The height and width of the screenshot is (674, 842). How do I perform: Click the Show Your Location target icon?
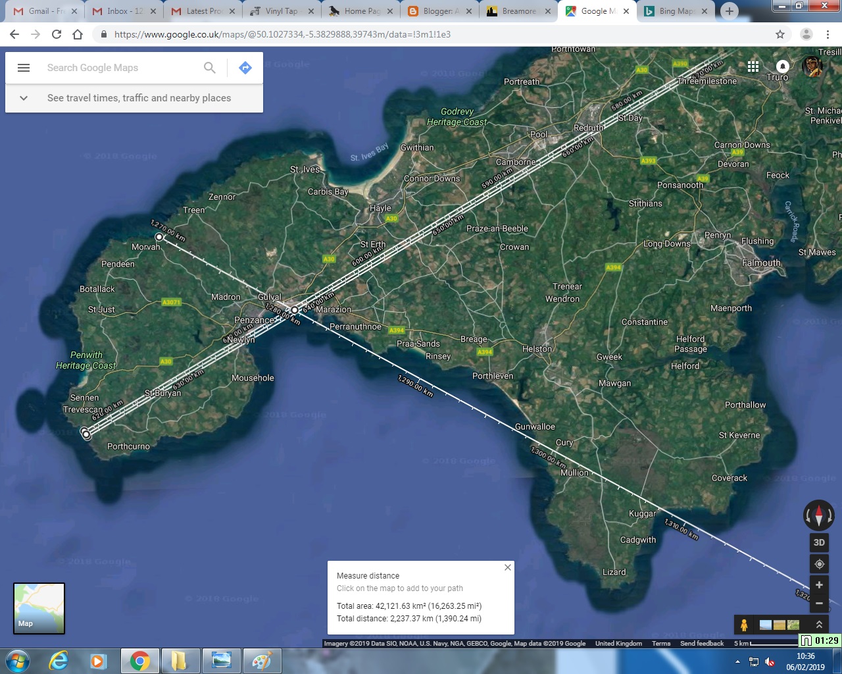pyautogui.click(x=818, y=563)
